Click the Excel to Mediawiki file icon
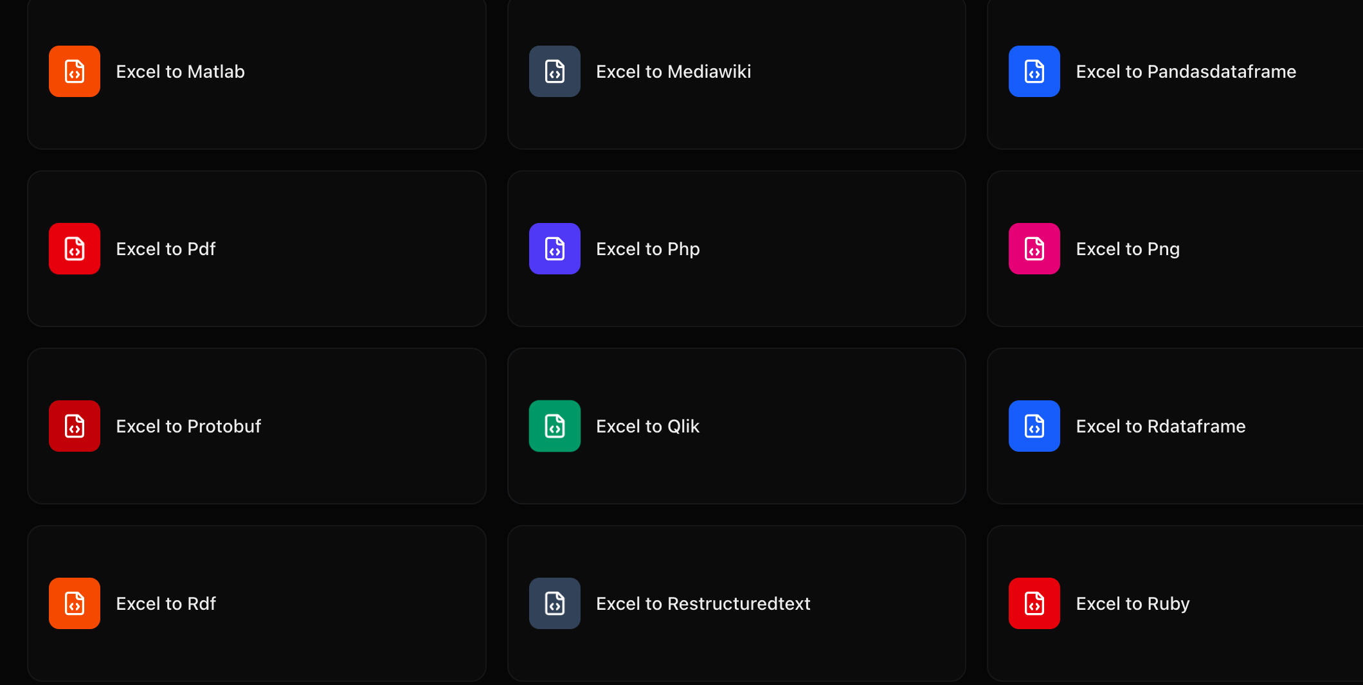The width and height of the screenshot is (1363, 685). coord(554,71)
